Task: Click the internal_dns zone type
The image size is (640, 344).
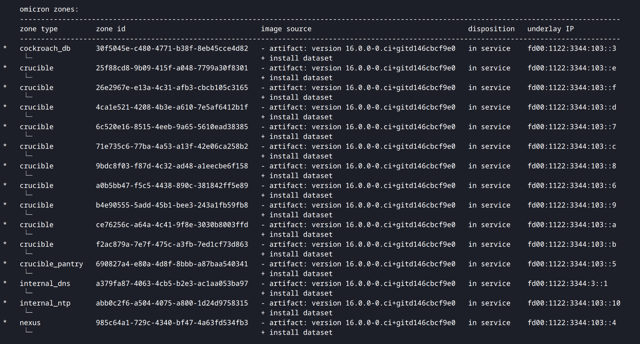Action: click(45, 283)
